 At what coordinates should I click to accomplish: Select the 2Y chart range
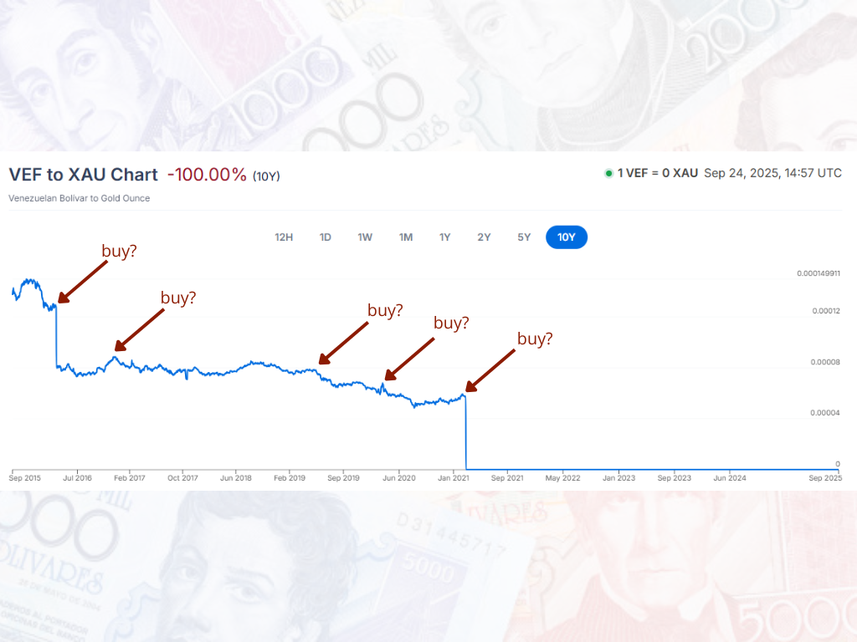coord(484,237)
